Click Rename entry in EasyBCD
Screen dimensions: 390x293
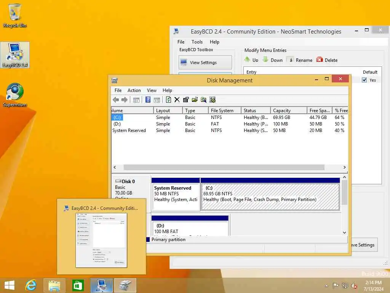[x=299, y=60]
